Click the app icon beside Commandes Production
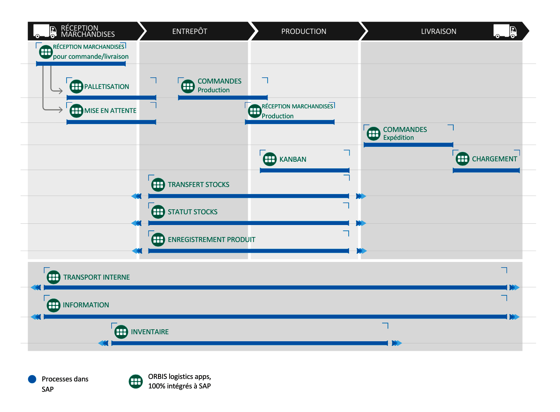Viewport: 560px width, 412px height. pos(188,86)
